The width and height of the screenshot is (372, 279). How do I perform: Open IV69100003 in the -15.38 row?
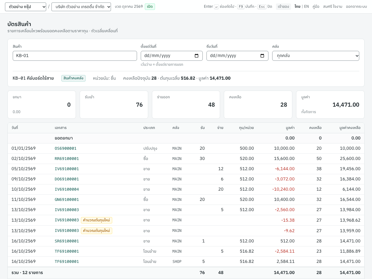[67, 220]
